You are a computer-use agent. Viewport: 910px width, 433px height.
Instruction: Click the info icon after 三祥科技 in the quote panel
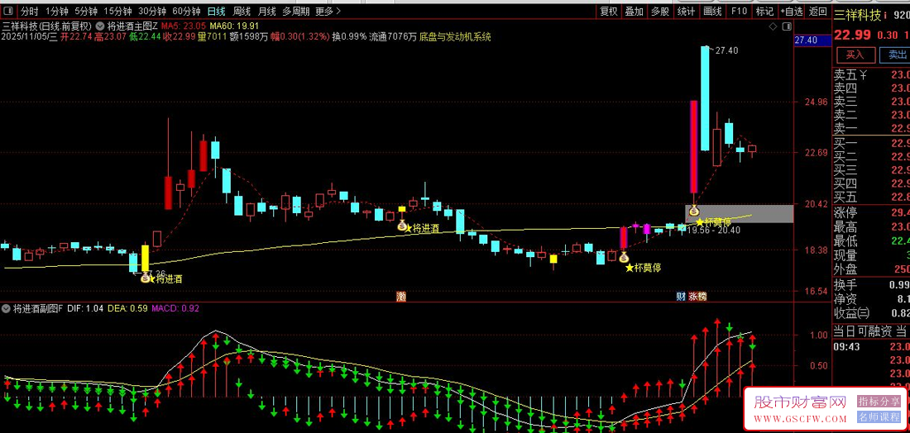click(886, 16)
